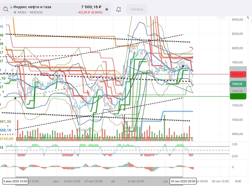Click the 10 сен 2025 00:00 date marker
This screenshot has height=186, width=252.
183,181
